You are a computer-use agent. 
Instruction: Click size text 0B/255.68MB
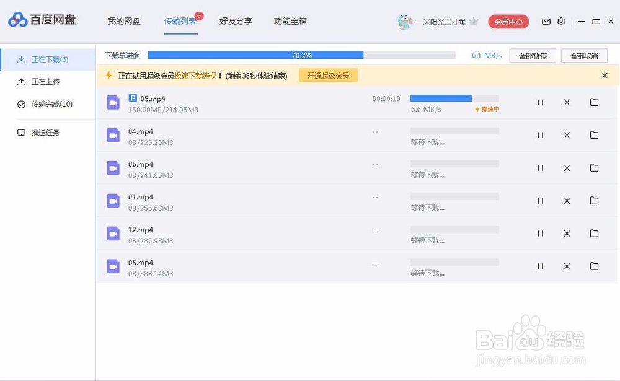[150, 208]
